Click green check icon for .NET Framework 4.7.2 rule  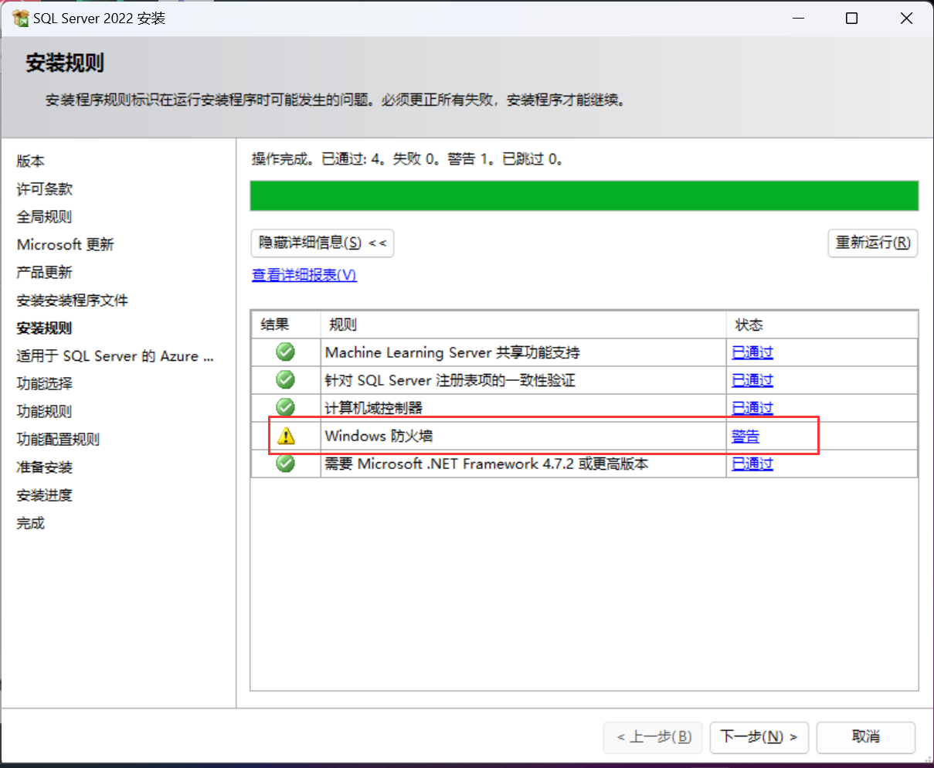pyautogui.click(x=286, y=464)
